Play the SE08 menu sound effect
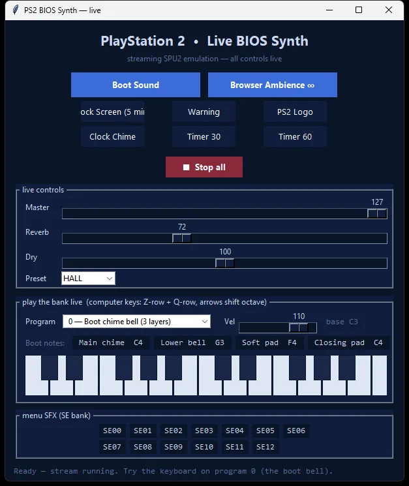 tap(143, 448)
